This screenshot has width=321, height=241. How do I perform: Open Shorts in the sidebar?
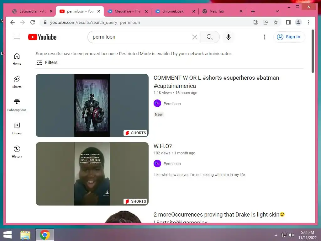coord(17,82)
